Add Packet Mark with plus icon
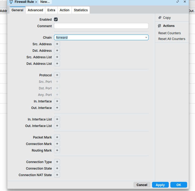 point(57,137)
